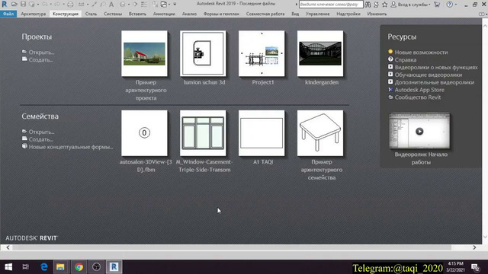This screenshot has width=488, height=274.
Task: Open the M_Window-Casement family thumbnail
Action: coord(203,133)
